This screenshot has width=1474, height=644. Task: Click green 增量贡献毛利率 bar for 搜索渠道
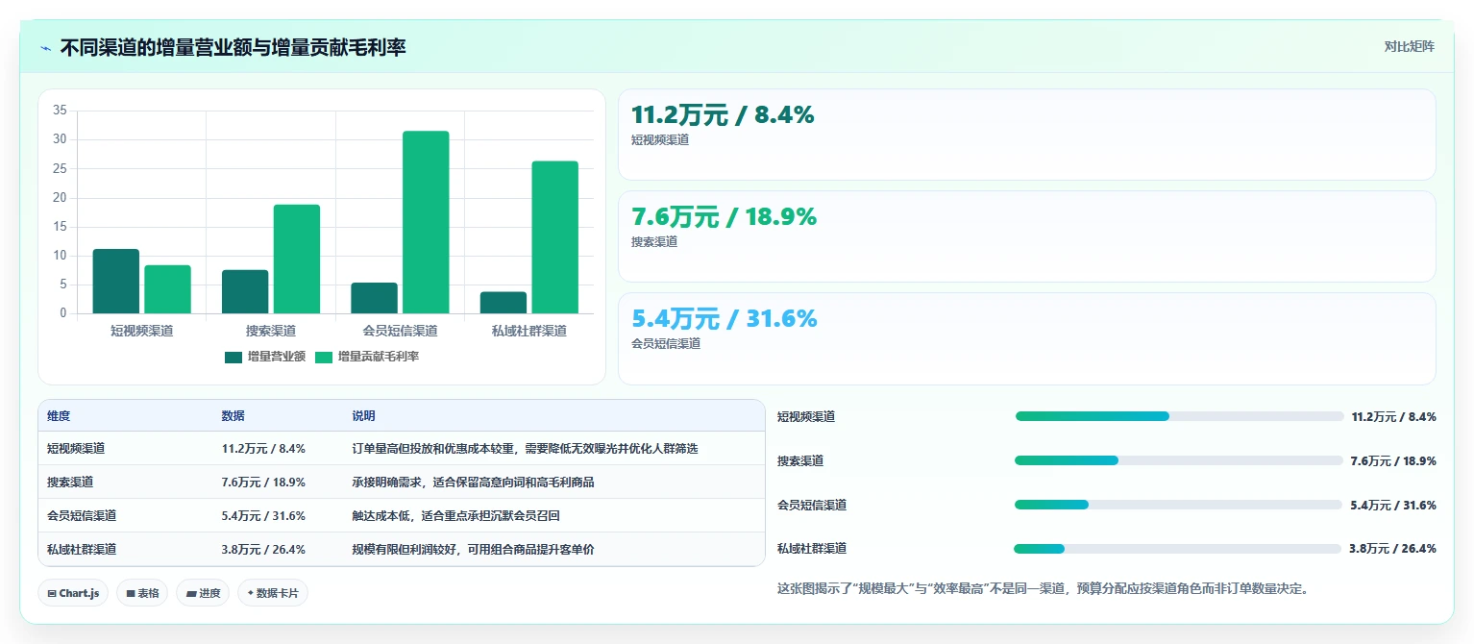[x=297, y=259]
